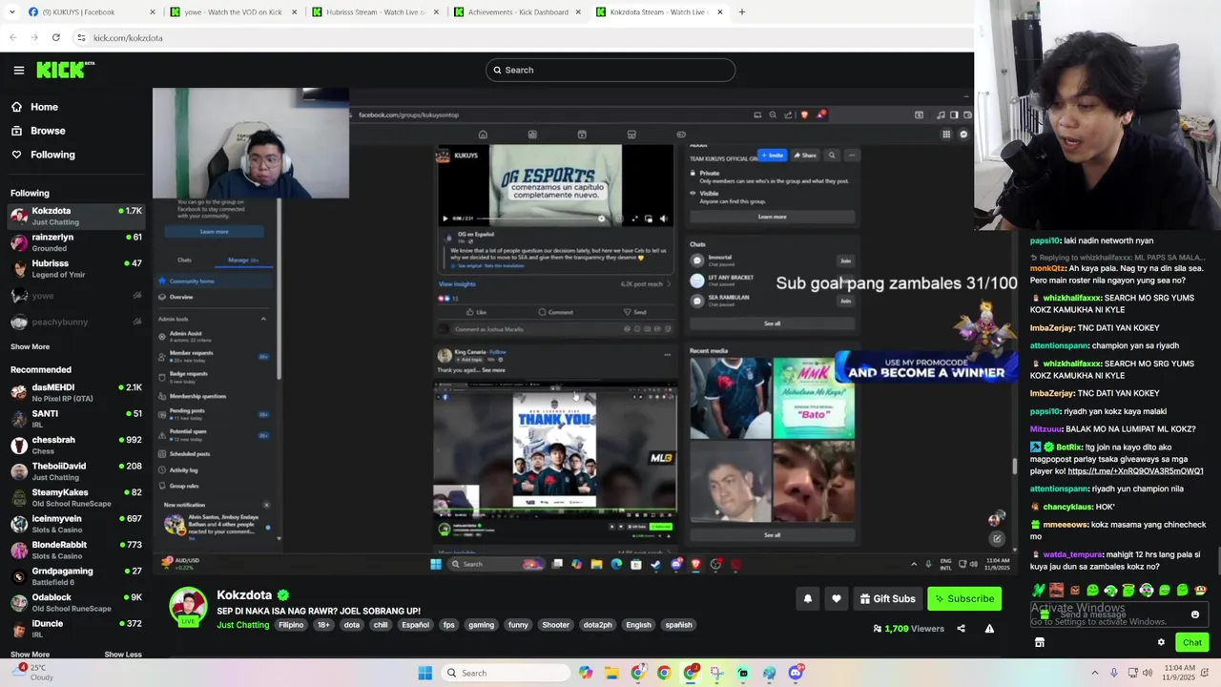Image resolution: width=1221 pixels, height=687 pixels.
Task: Open chessbrah recommended channel
Action: [x=76, y=445]
